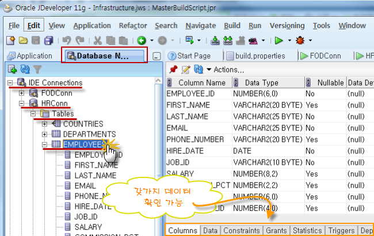
Task: Click the Save toolbar icon
Action: coord(36,41)
